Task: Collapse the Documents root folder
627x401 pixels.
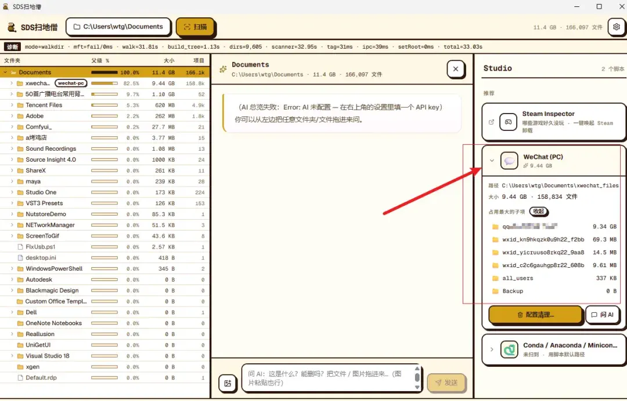Action: tap(5, 72)
